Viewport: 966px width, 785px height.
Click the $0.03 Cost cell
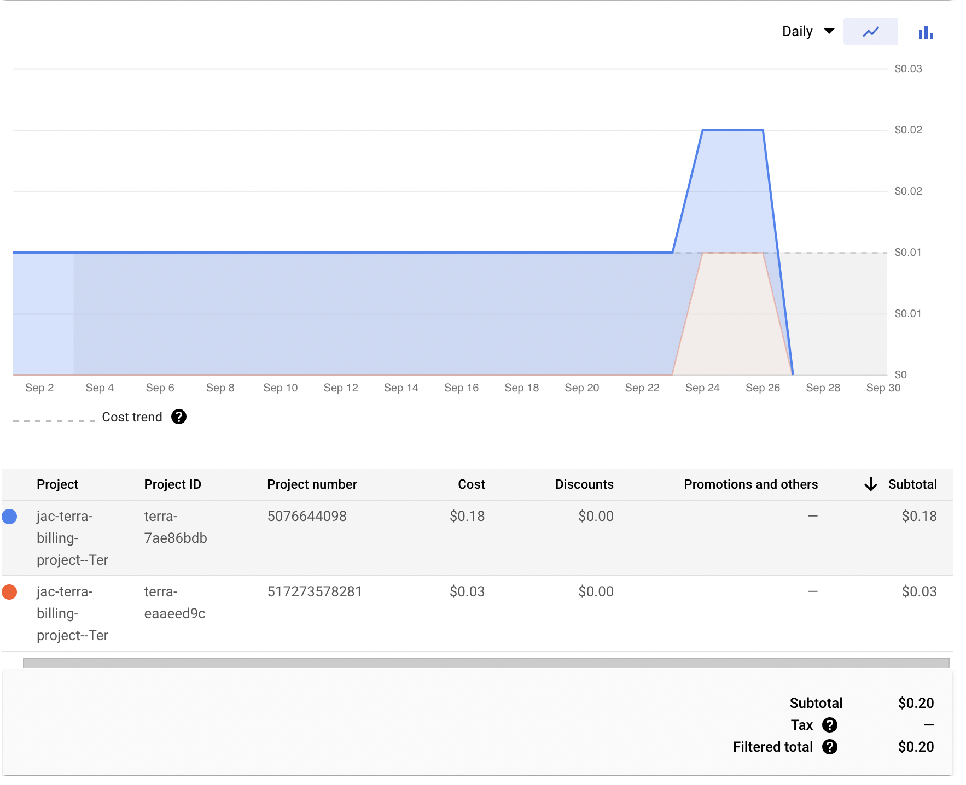[x=467, y=591]
